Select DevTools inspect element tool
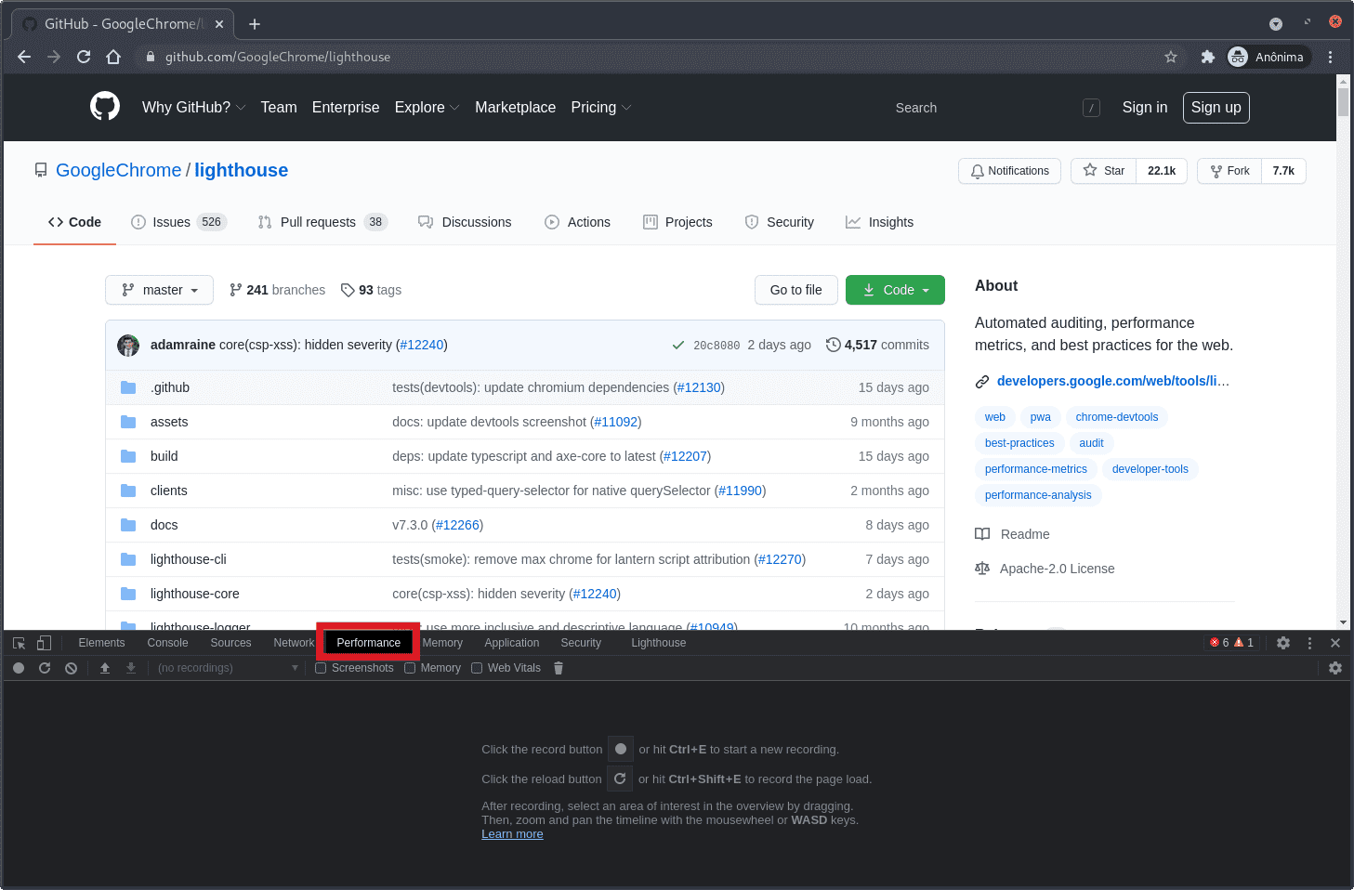The image size is (1354, 890). [19, 643]
